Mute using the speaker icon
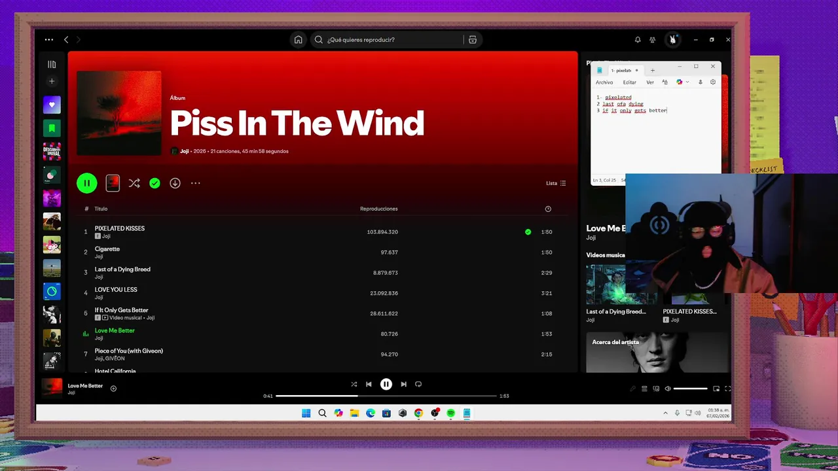Screen dimensions: 838x471 pos(668,389)
